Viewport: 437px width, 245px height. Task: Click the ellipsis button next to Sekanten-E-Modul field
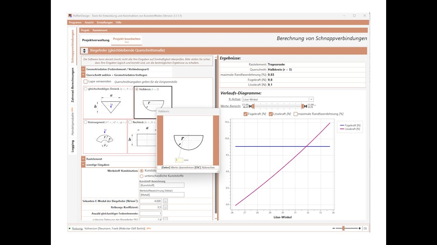pos(165,201)
